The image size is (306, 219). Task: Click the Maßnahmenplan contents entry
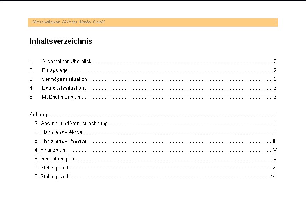click(61, 97)
